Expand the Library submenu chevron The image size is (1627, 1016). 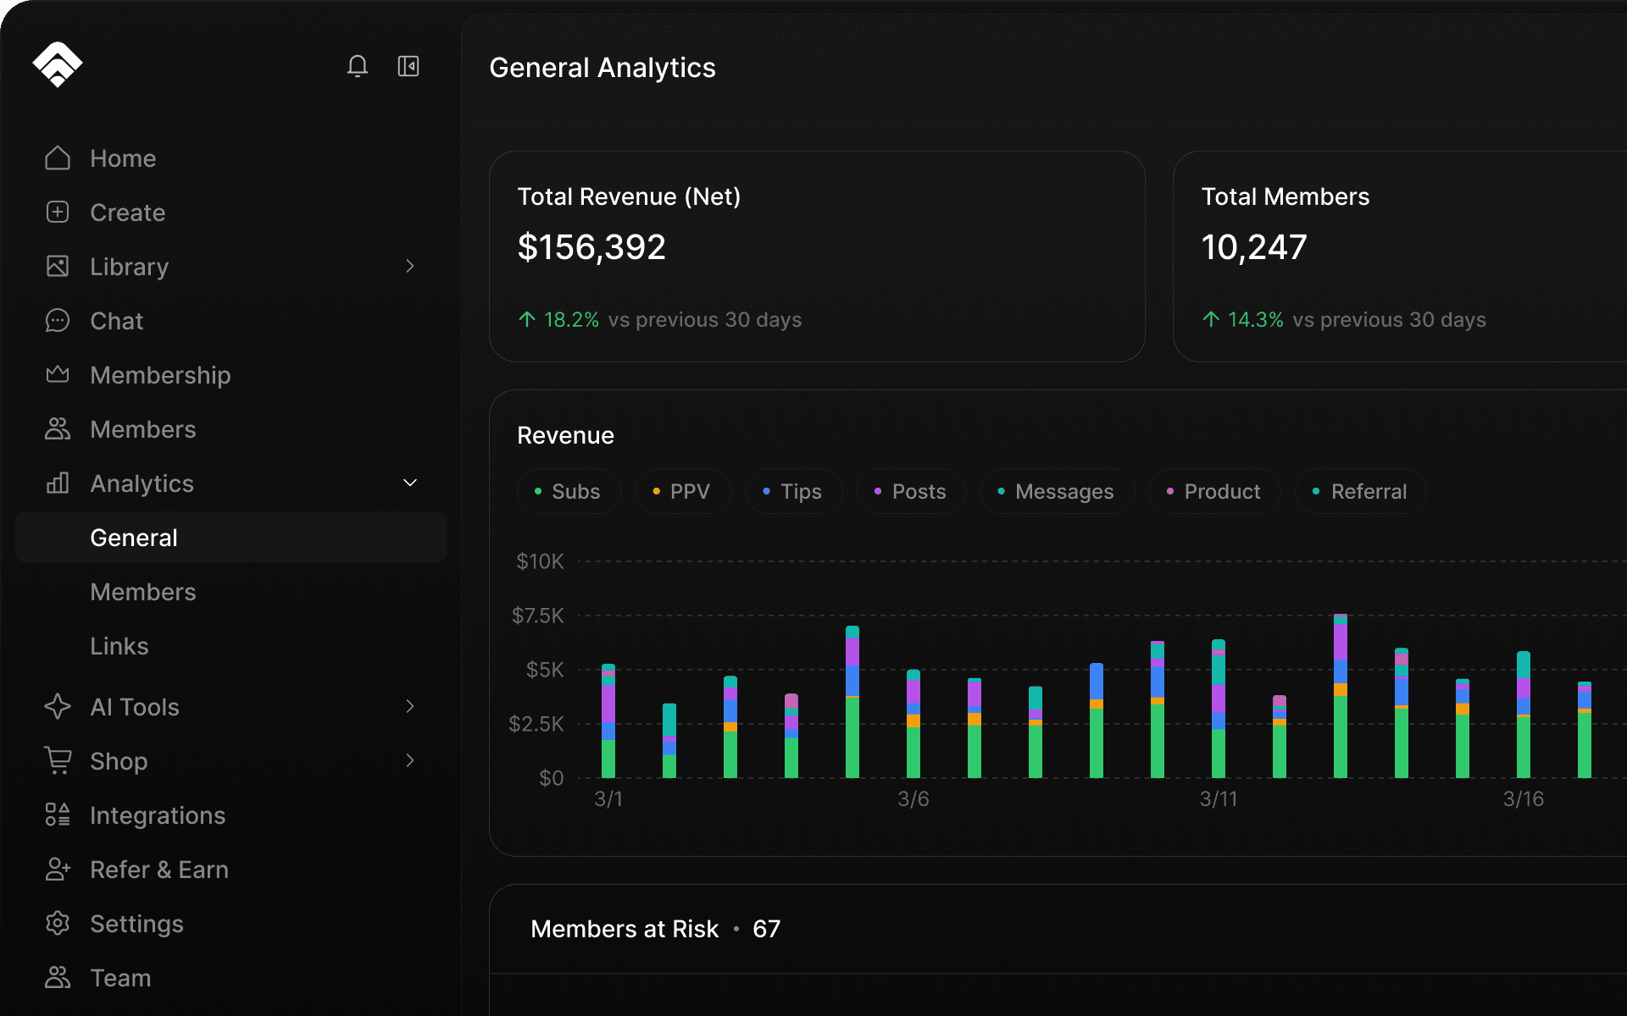pyautogui.click(x=410, y=267)
